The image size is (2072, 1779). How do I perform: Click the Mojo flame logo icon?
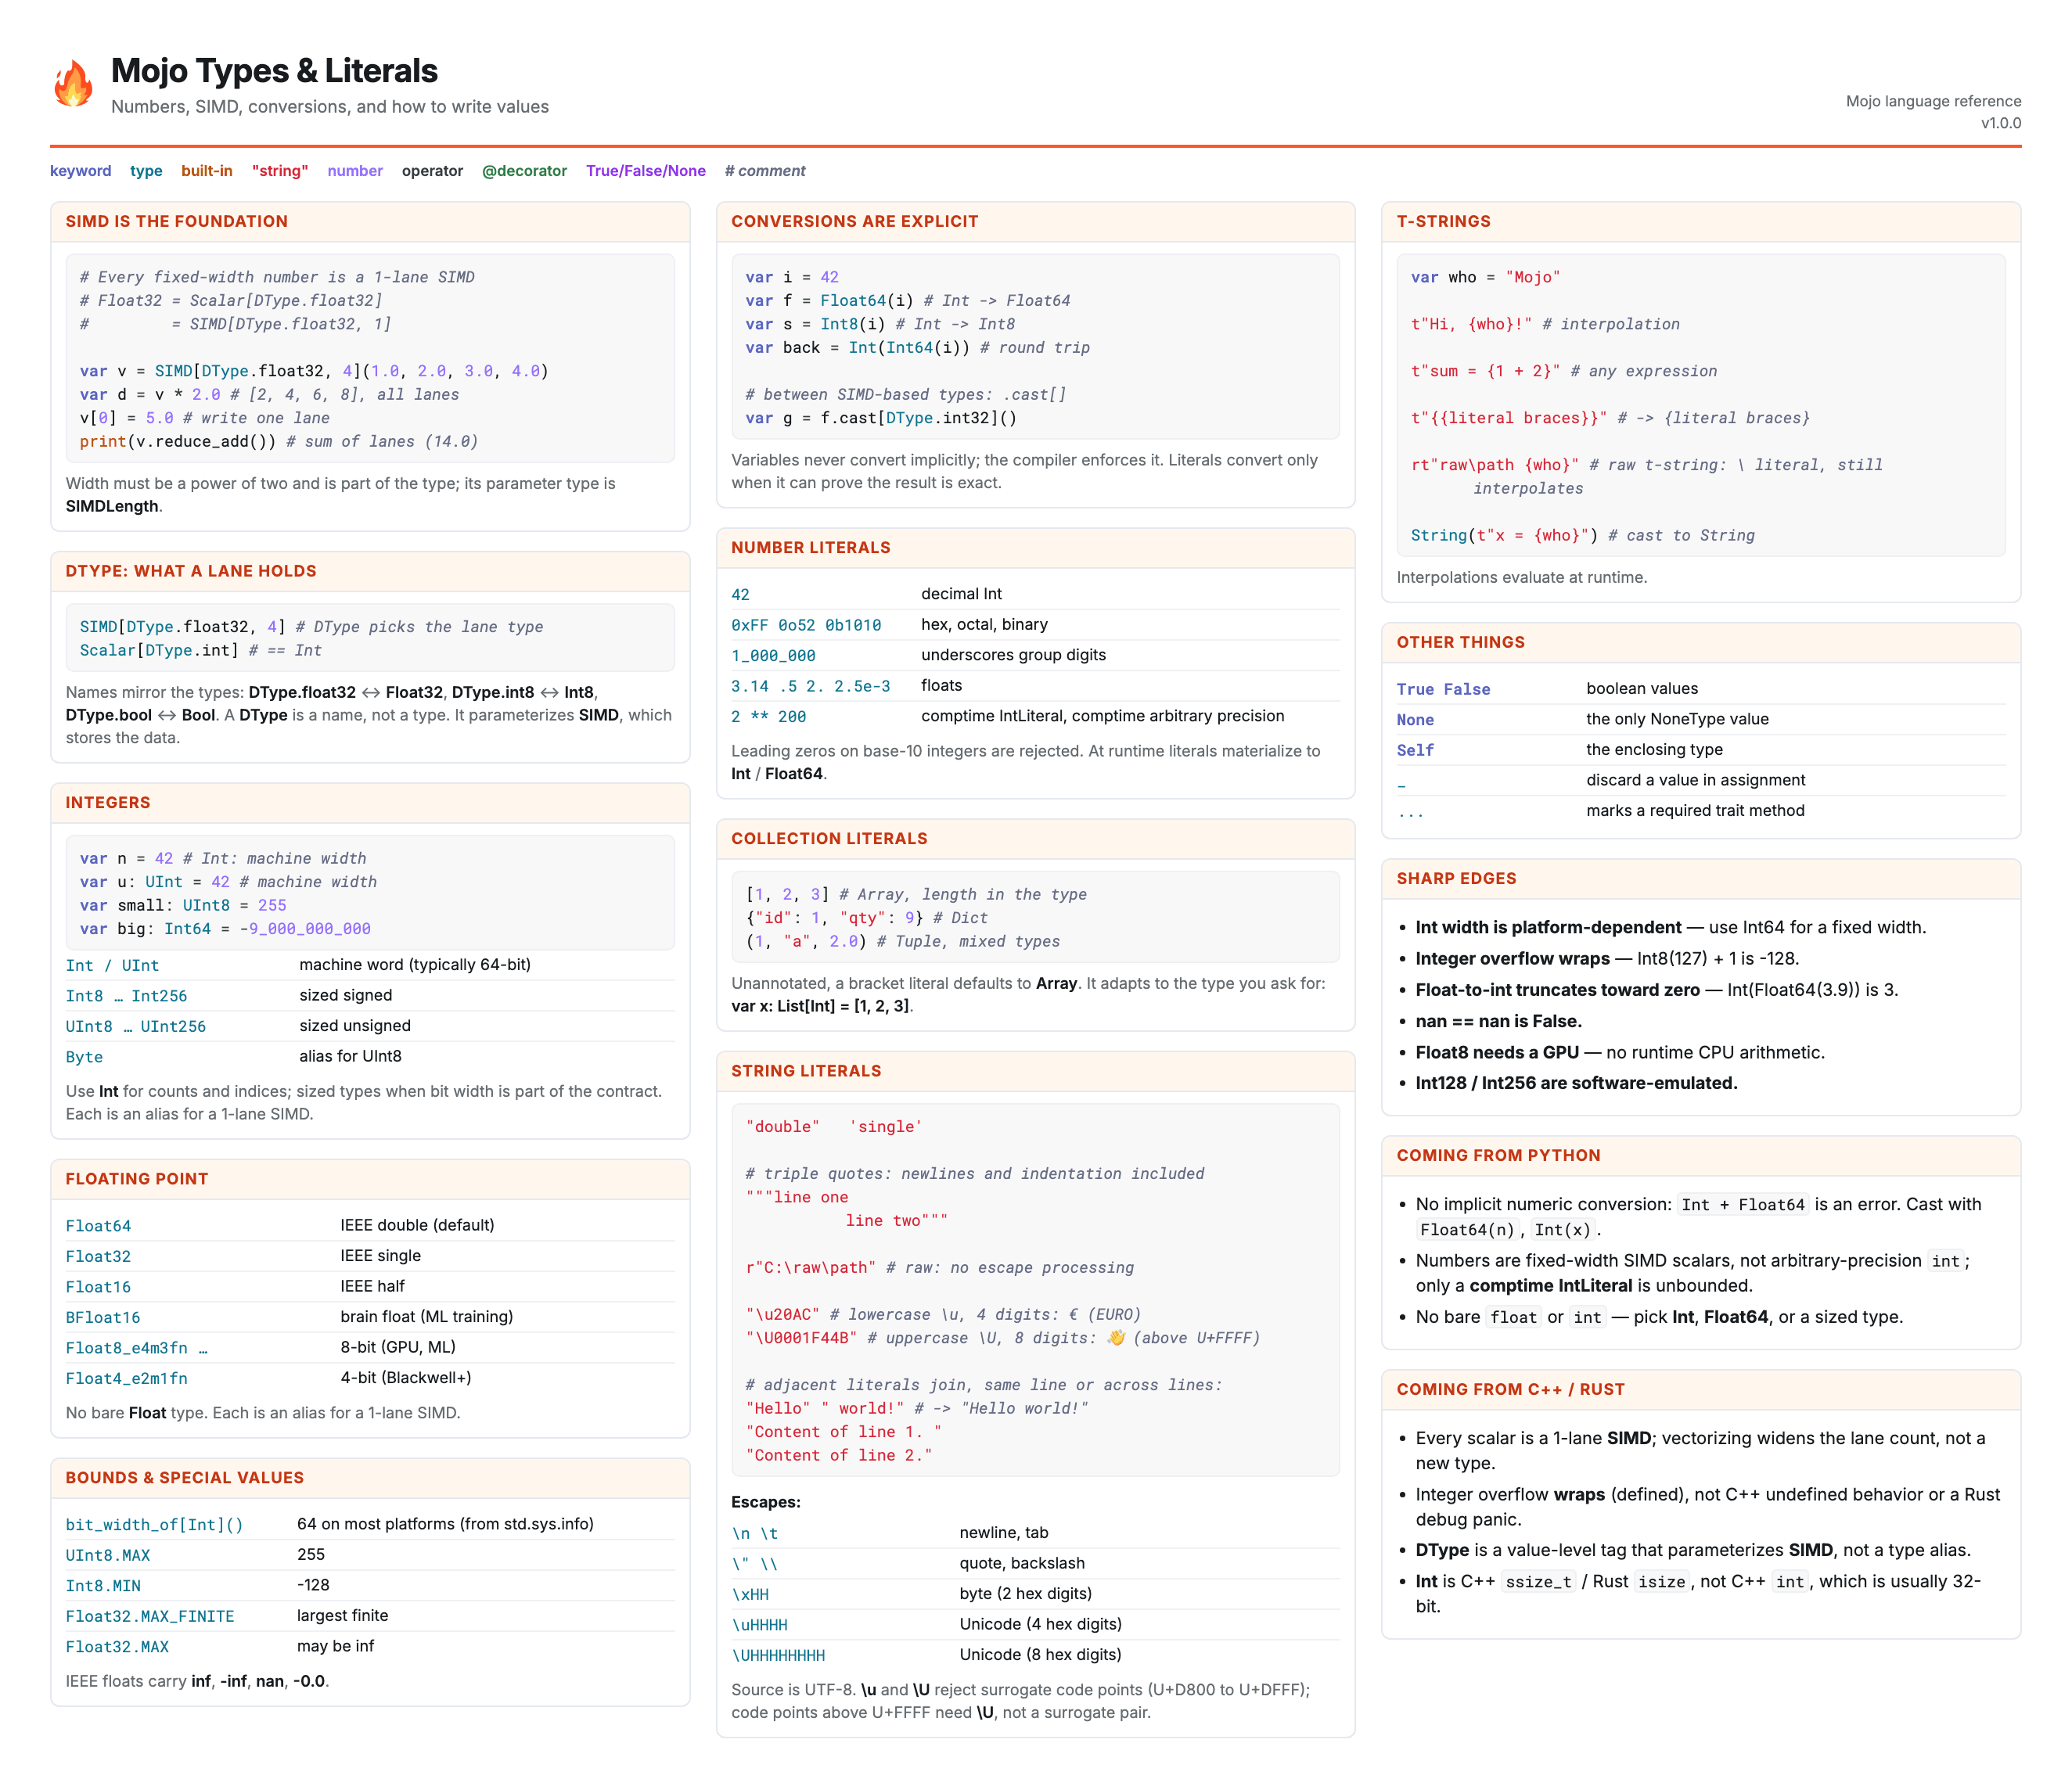click(x=73, y=83)
